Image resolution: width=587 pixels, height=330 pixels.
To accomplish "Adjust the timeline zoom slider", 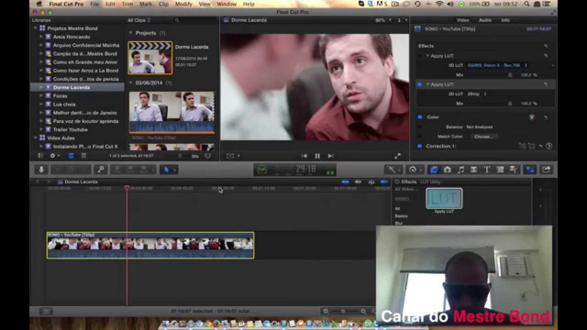I will pos(343,311).
